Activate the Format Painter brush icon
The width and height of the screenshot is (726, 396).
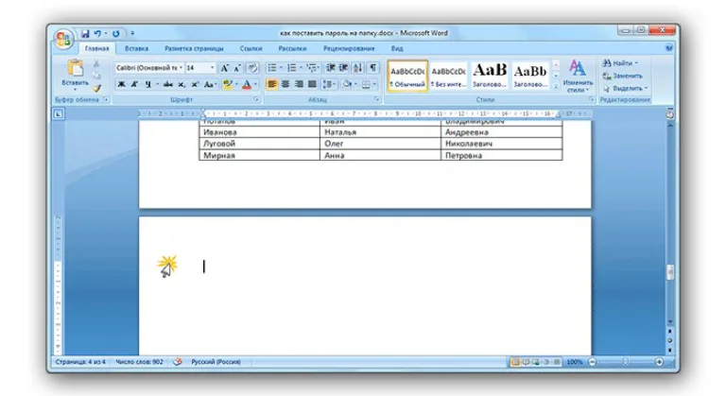96,88
